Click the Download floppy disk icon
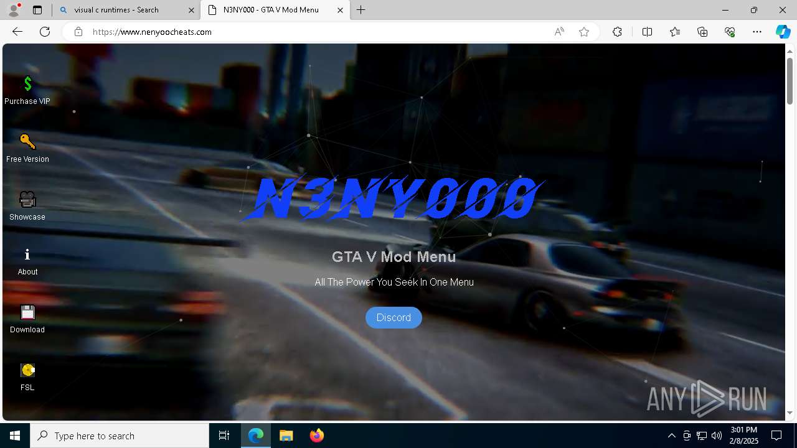 [x=27, y=312]
